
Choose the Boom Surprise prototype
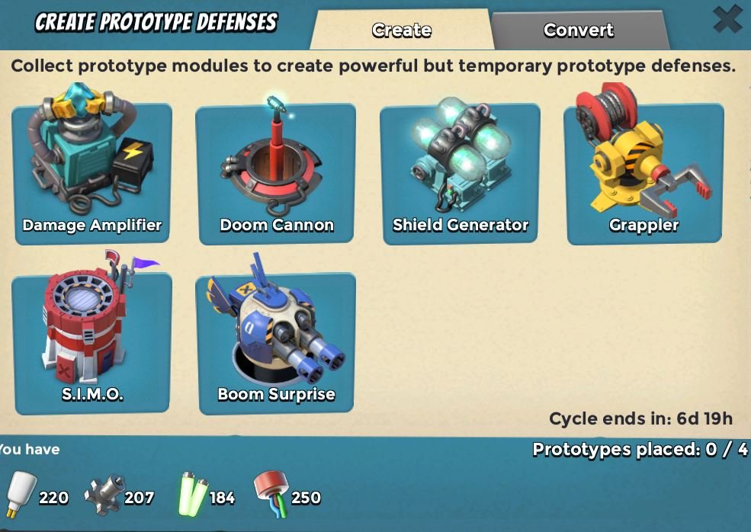pos(276,342)
